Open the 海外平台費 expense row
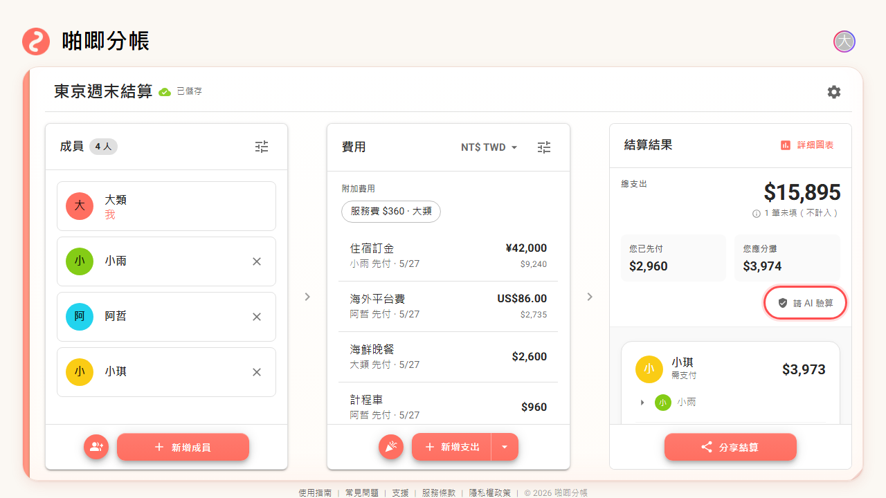Screen dimensions: 886x498 pos(448,306)
